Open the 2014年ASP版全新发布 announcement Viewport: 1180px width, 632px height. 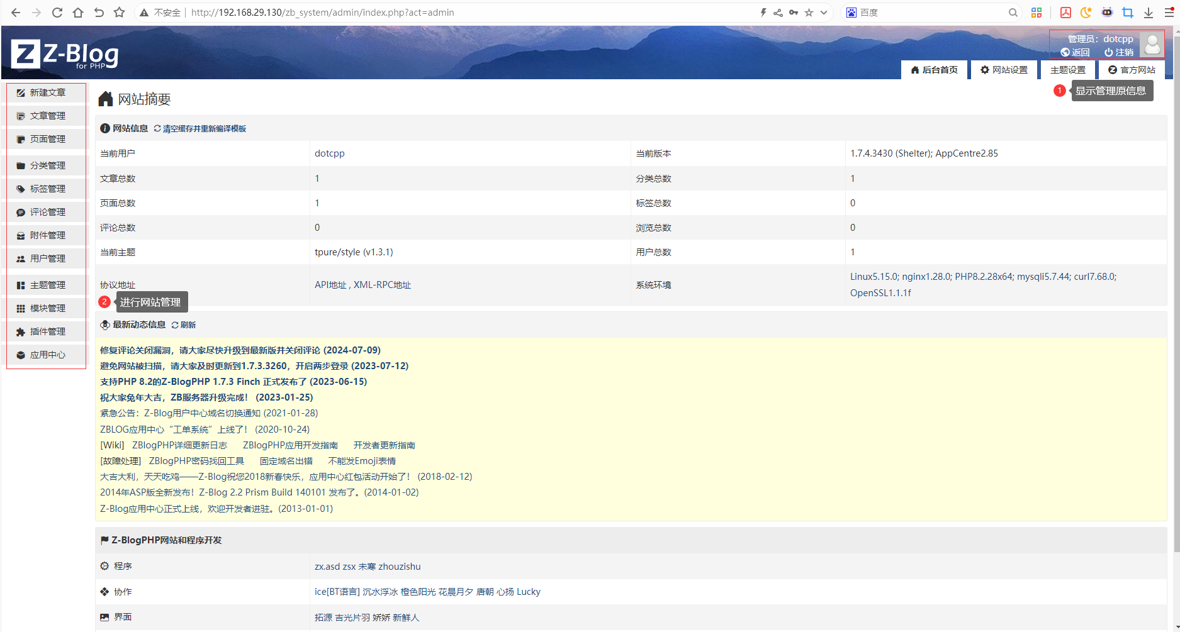[x=259, y=492]
